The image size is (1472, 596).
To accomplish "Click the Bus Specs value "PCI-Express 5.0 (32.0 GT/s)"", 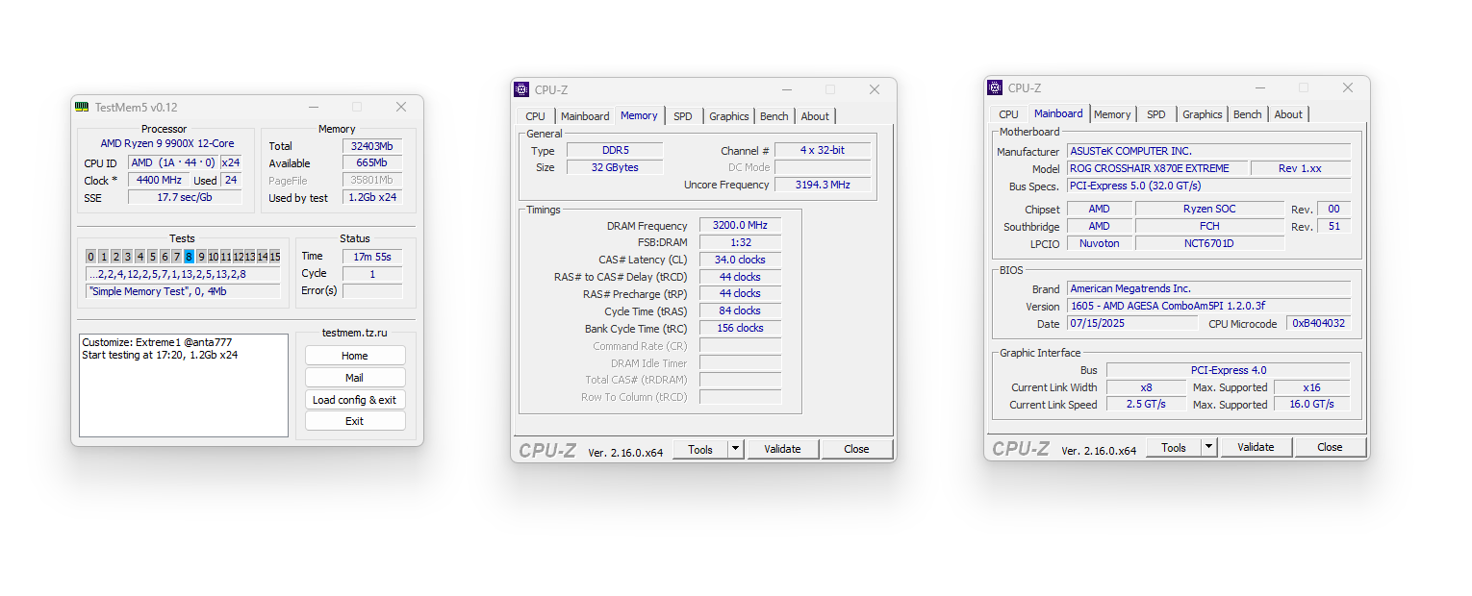I will [x=1208, y=186].
